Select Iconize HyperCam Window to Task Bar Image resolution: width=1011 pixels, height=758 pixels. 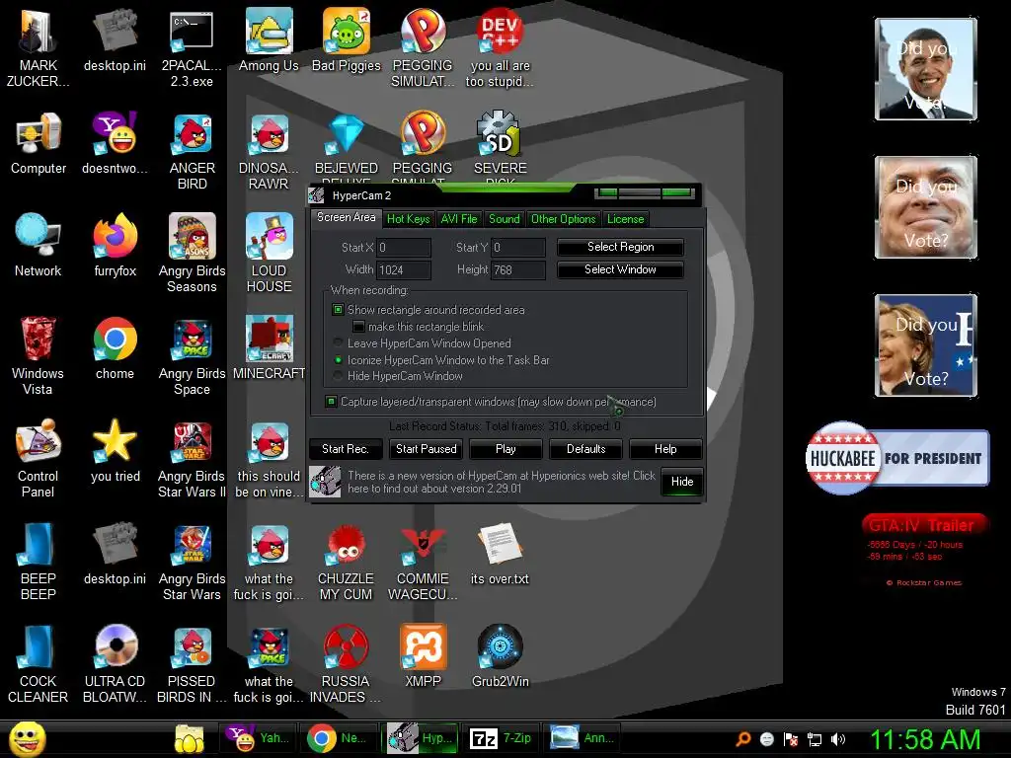[338, 359]
